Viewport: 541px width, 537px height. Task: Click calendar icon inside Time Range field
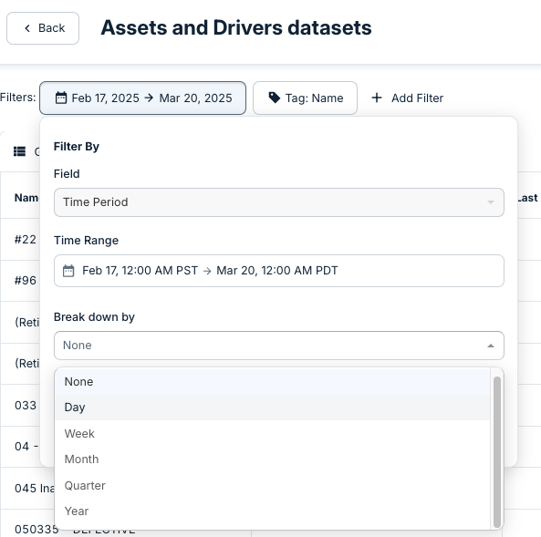pyautogui.click(x=68, y=271)
